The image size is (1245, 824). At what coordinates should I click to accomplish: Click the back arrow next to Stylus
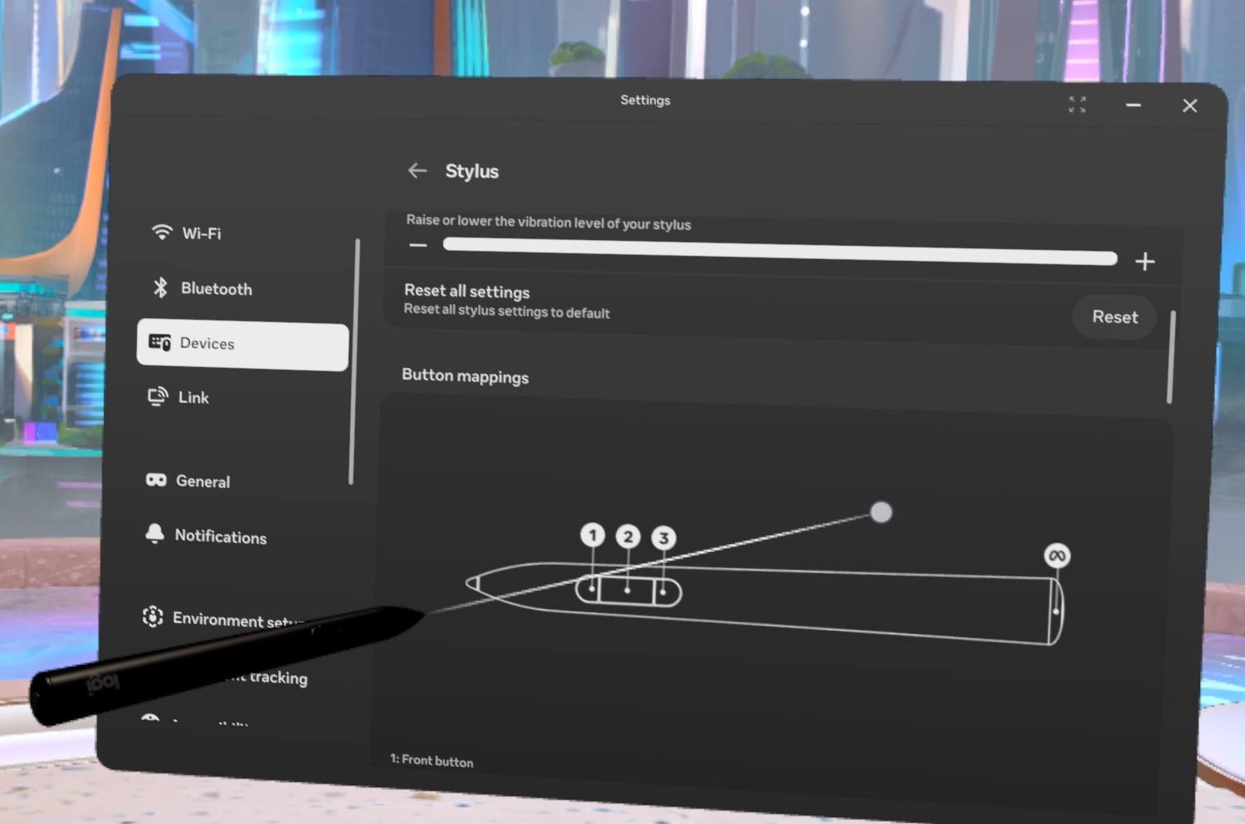[x=417, y=171]
